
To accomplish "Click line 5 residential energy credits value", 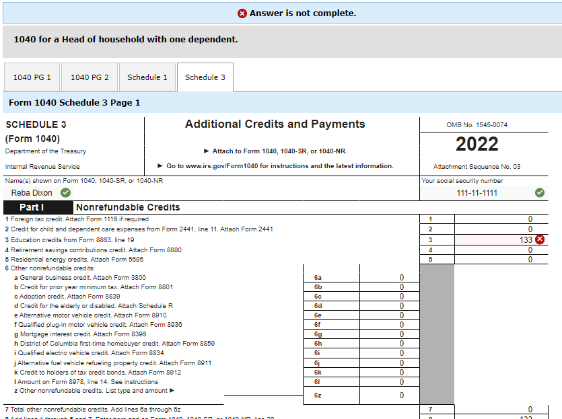I will [501, 260].
